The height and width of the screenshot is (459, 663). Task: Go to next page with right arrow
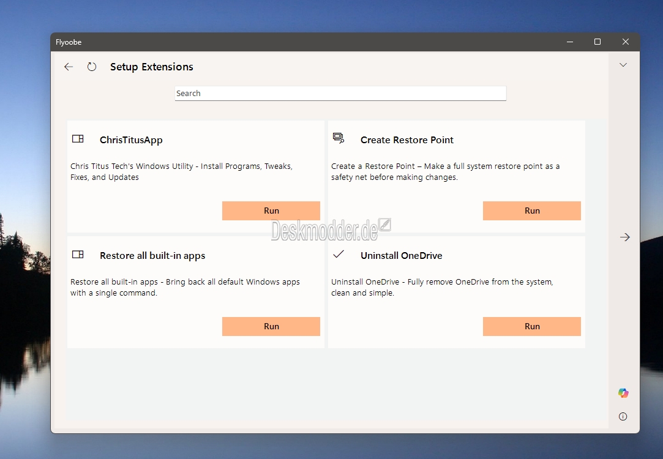pyautogui.click(x=624, y=237)
